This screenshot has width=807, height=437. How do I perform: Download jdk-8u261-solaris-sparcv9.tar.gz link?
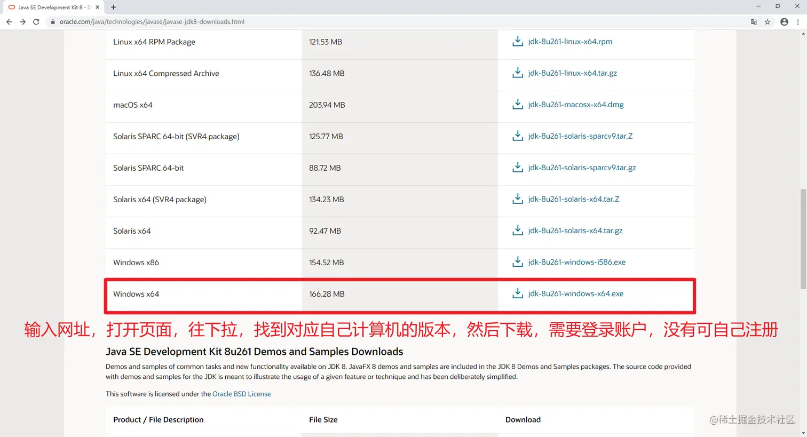(582, 168)
